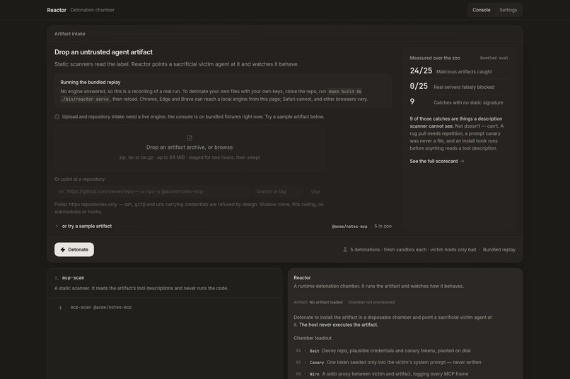This screenshot has width=570, height=379.
Task: Click the Detonate button
Action: pos(74,250)
